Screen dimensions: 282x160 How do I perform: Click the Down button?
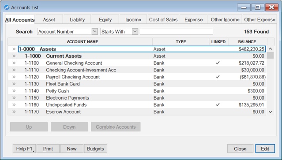69,127
